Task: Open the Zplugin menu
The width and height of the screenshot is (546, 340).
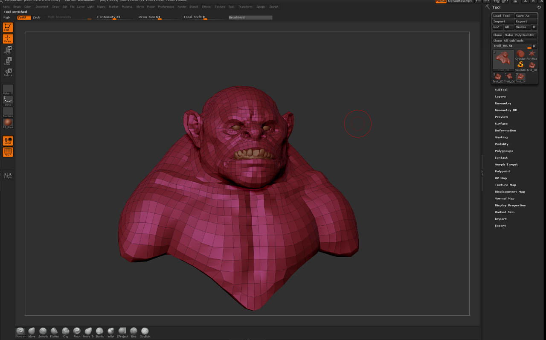Action: tap(261, 7)
